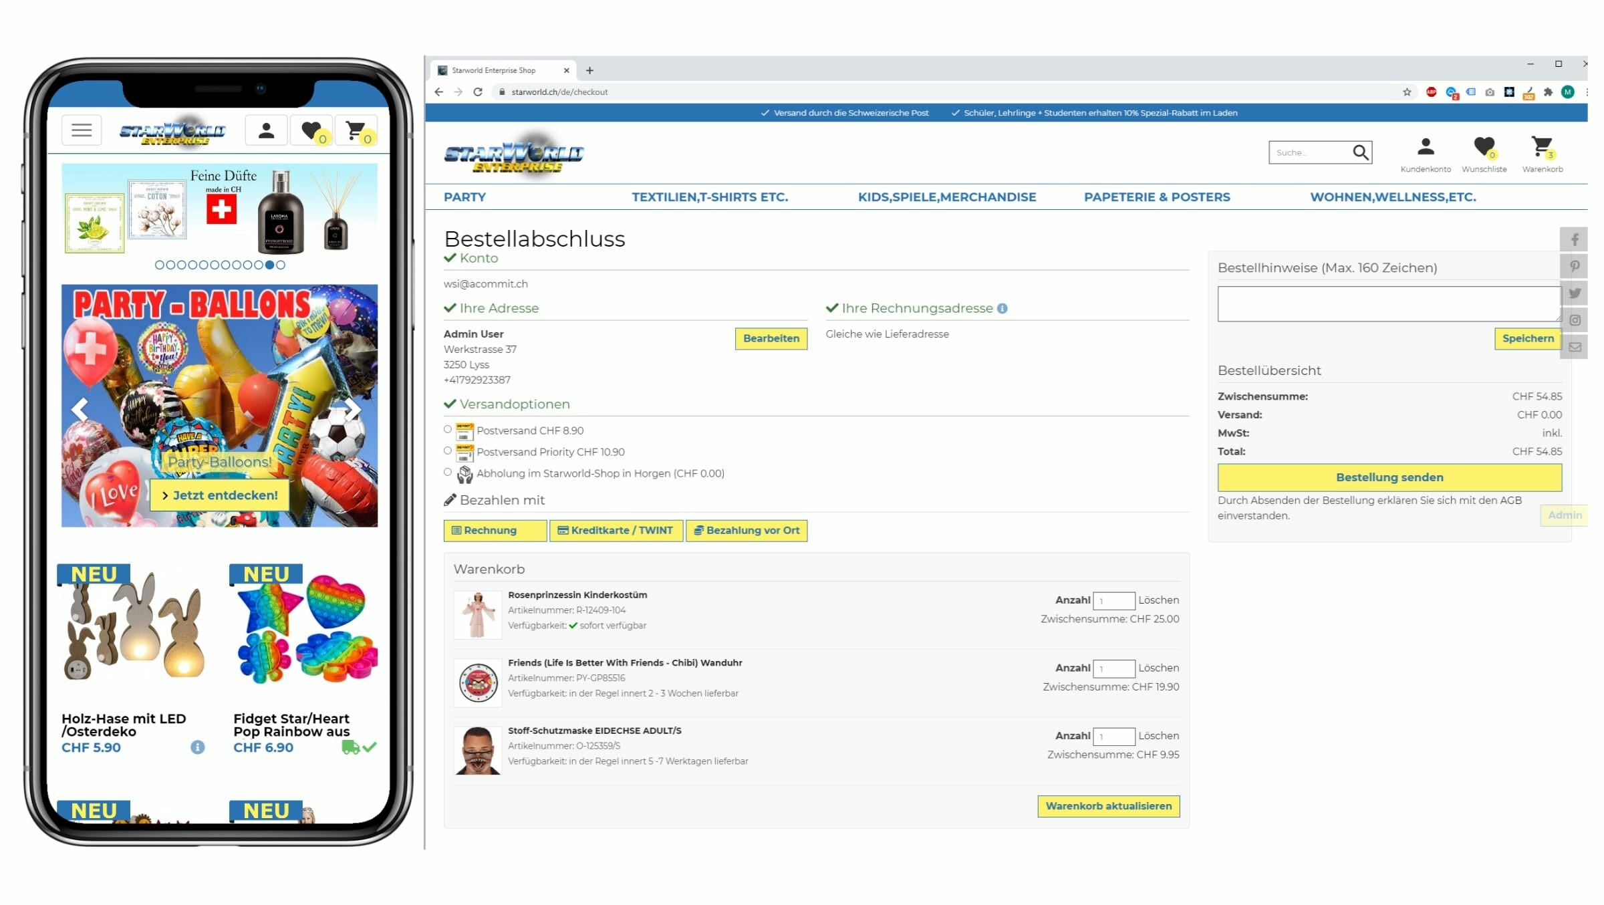Click Speichern for order notes
Screen dimensions: 1604x905
(x=1528, y=338)
